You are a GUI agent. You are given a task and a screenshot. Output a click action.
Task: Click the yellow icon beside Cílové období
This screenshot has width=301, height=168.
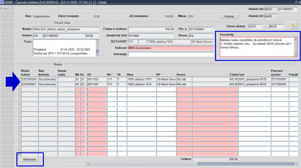(x=292, y=25)
